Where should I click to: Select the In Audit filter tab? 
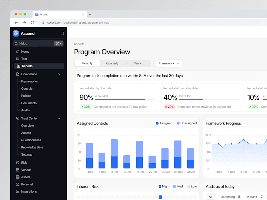[x=255, y=197]
